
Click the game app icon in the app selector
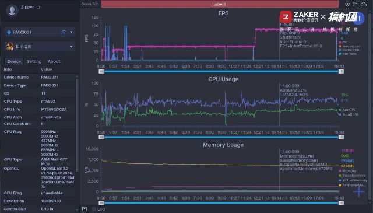pyautogui.click(x=10, y=47)
